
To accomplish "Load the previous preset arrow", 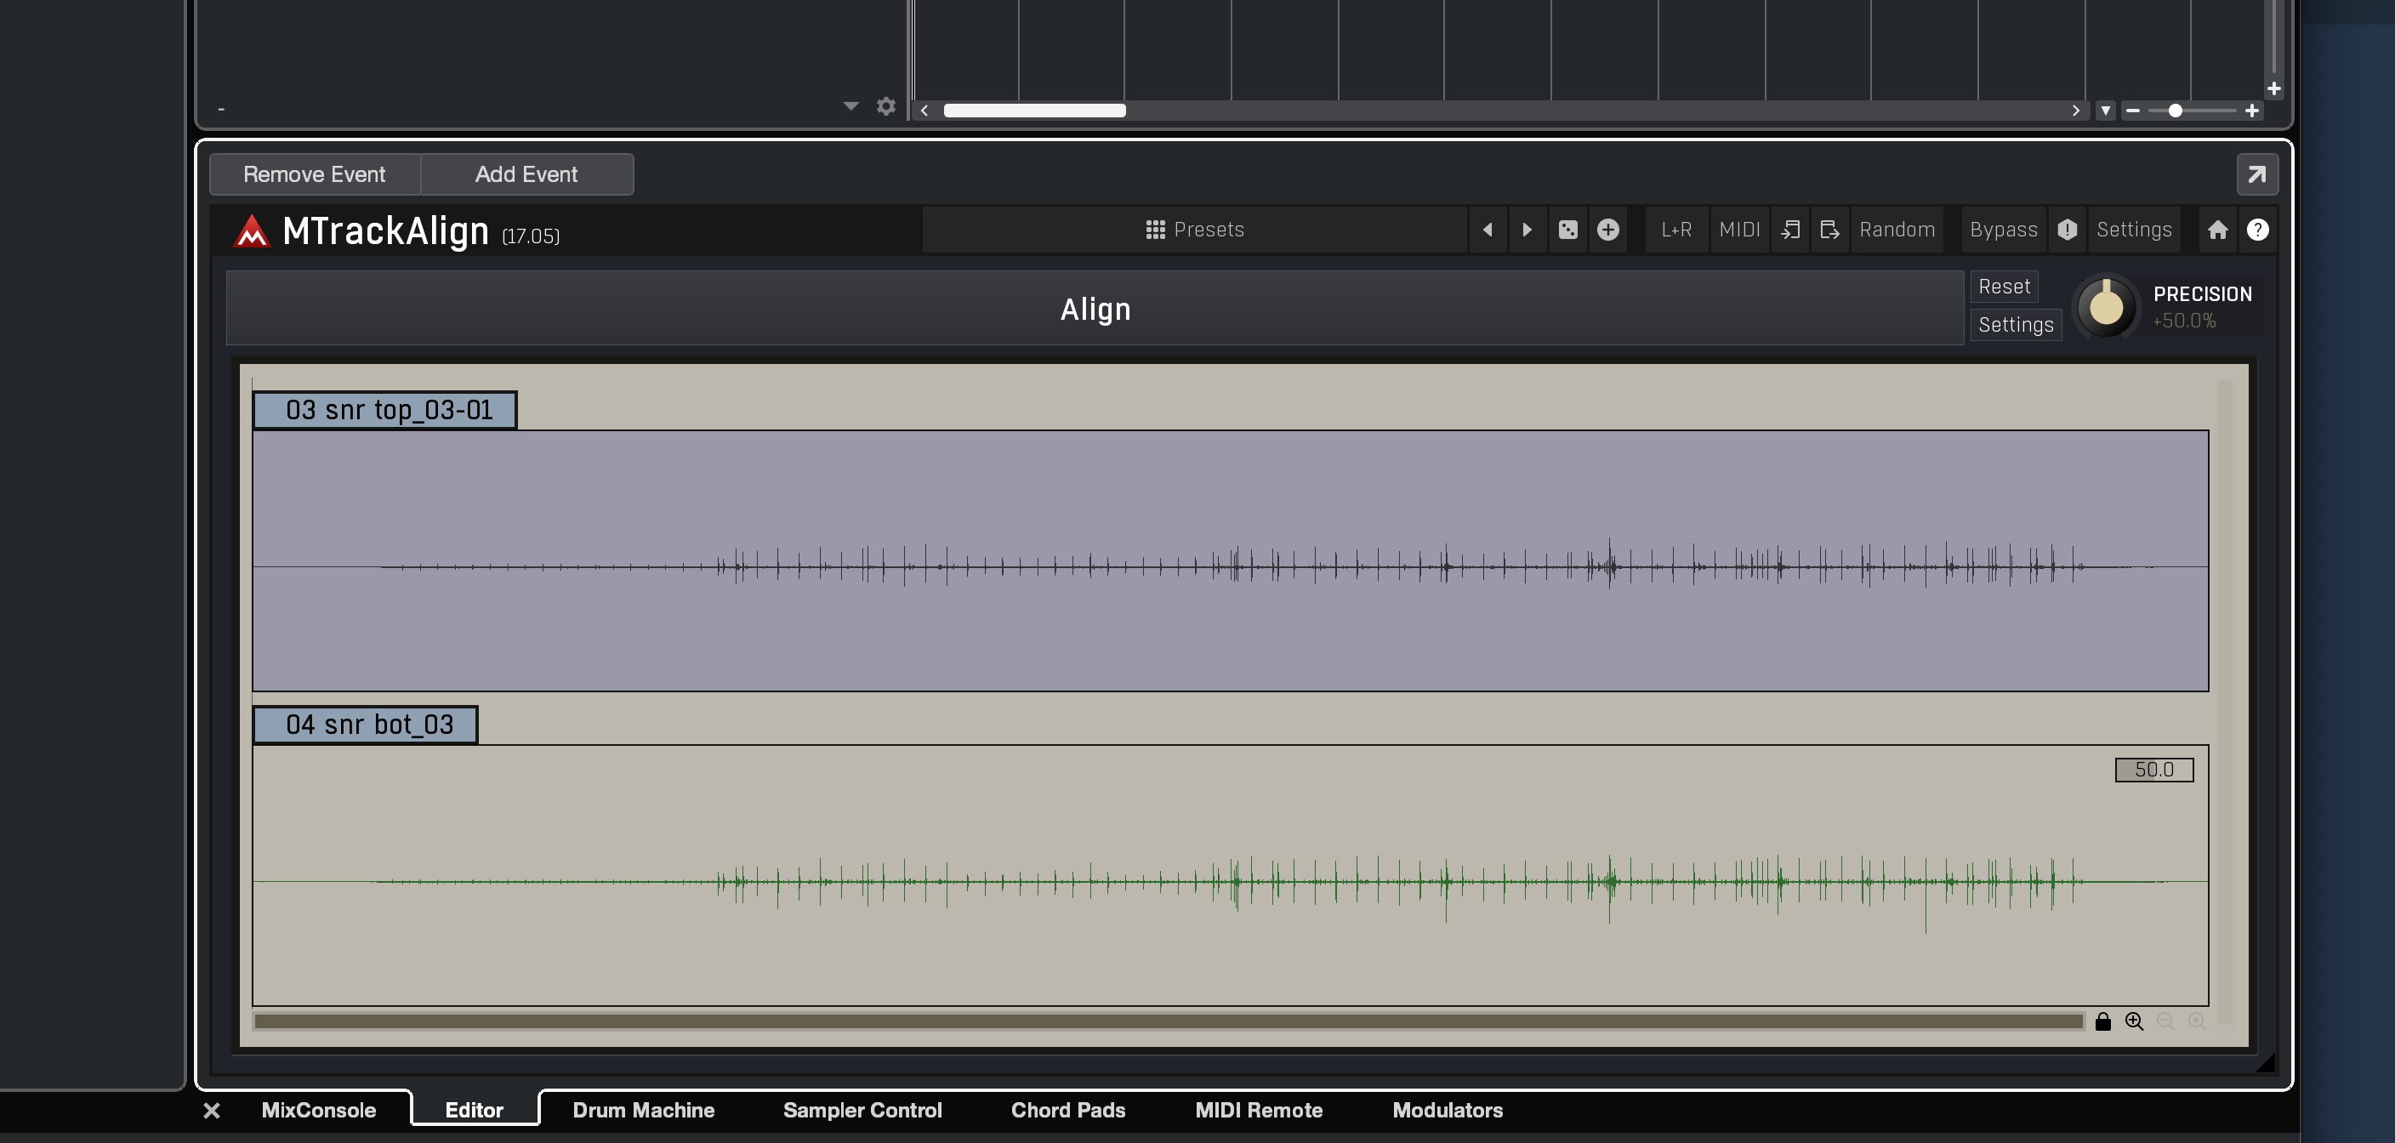I will coord(1488,230).
